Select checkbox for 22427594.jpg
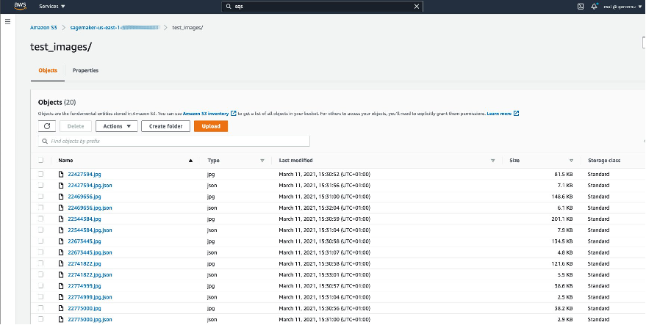 click(x=40, y=175)
